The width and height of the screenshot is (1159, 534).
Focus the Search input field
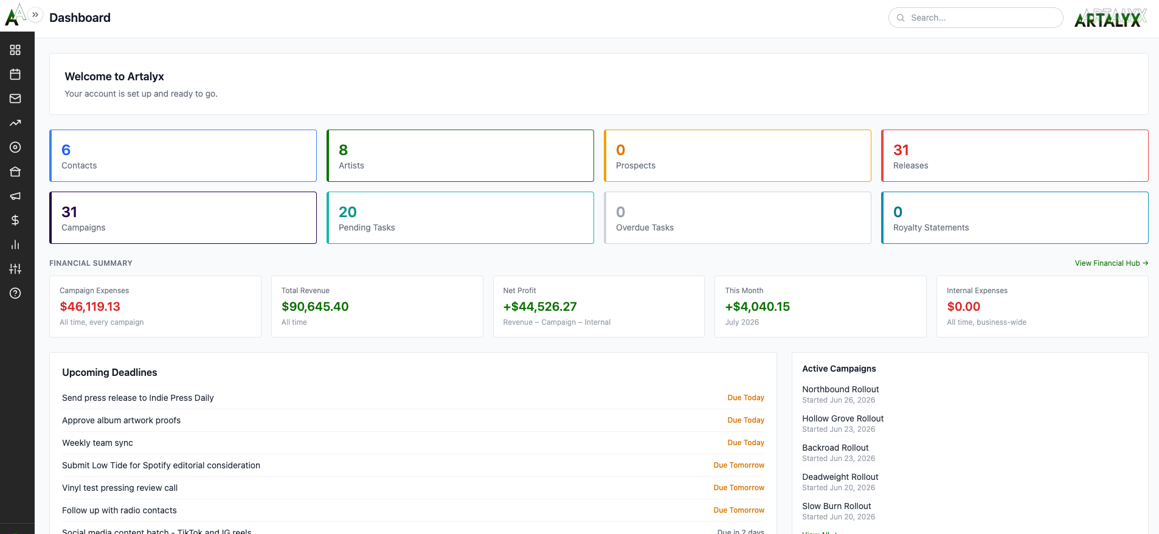pos(975,18)
